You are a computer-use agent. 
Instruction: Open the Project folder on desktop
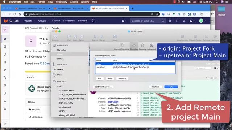[221, 10]
